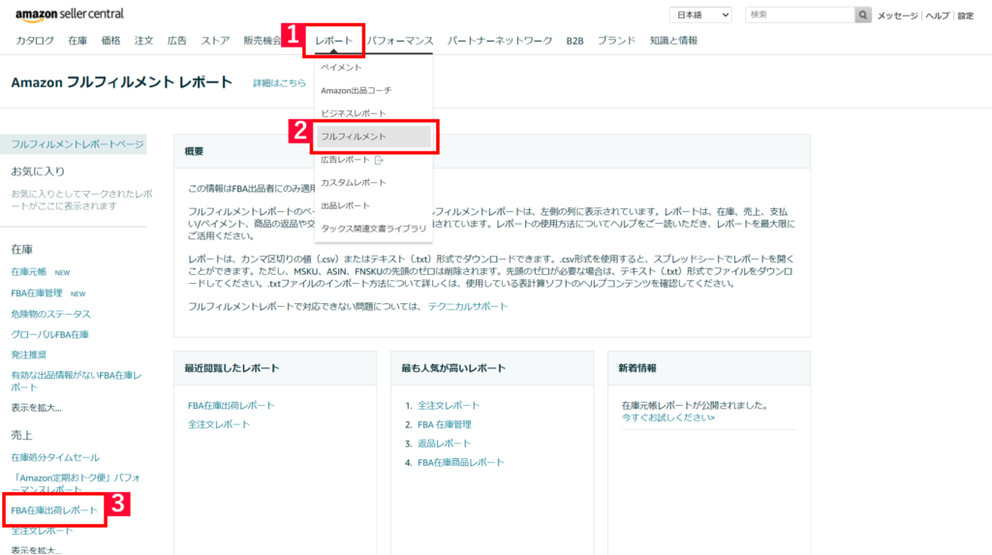Open 全注文レポート in 最も人気が高いレポート
This screenshot has height=555, width=992.
[449, 405]
